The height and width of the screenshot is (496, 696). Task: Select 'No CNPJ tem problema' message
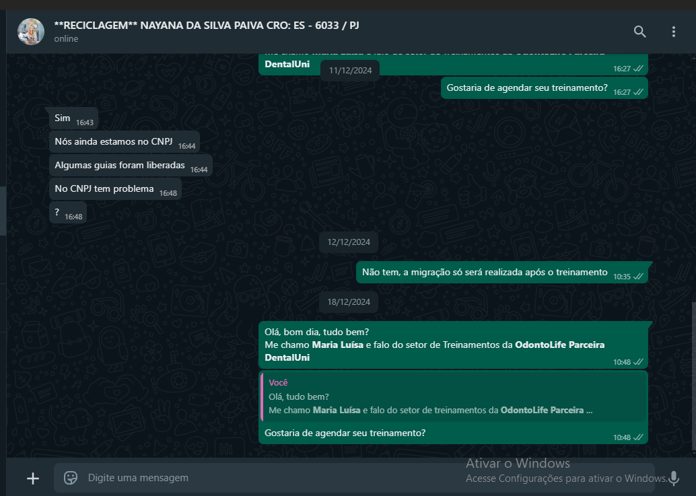pyautogui.click(x=115, y=189)
